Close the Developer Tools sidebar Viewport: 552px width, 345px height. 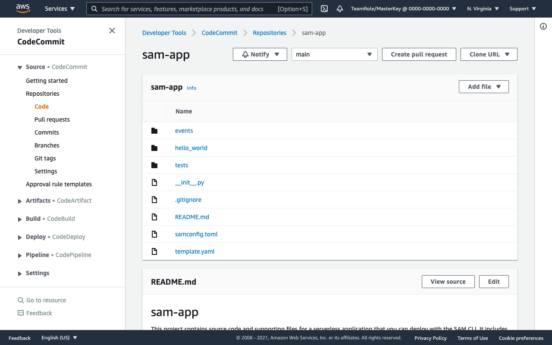112,31
